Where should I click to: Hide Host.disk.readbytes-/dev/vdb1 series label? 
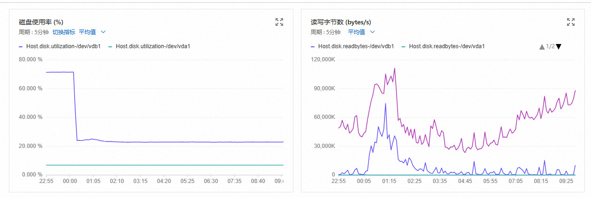coord(356,46)
